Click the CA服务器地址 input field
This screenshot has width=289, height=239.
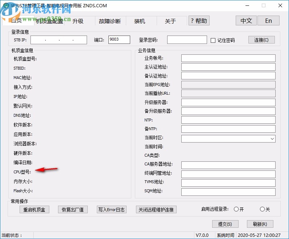[x=228, y=165]
